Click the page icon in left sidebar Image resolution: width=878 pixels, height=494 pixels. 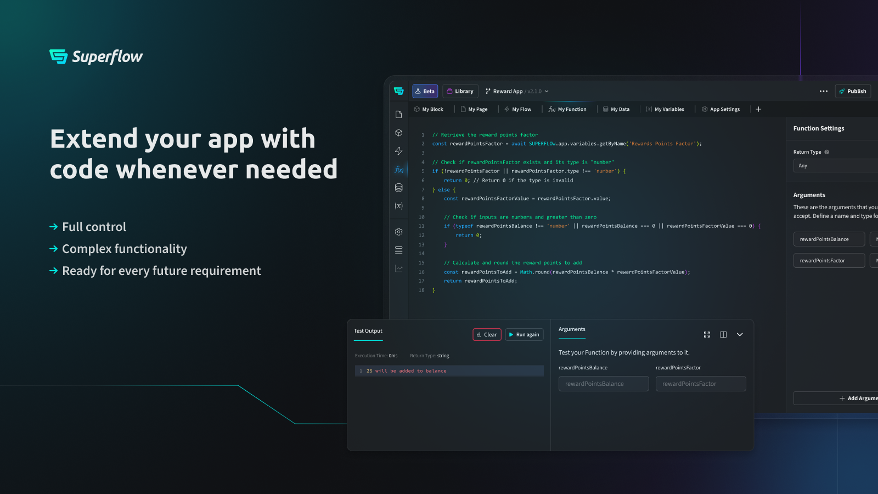point(399,114)
